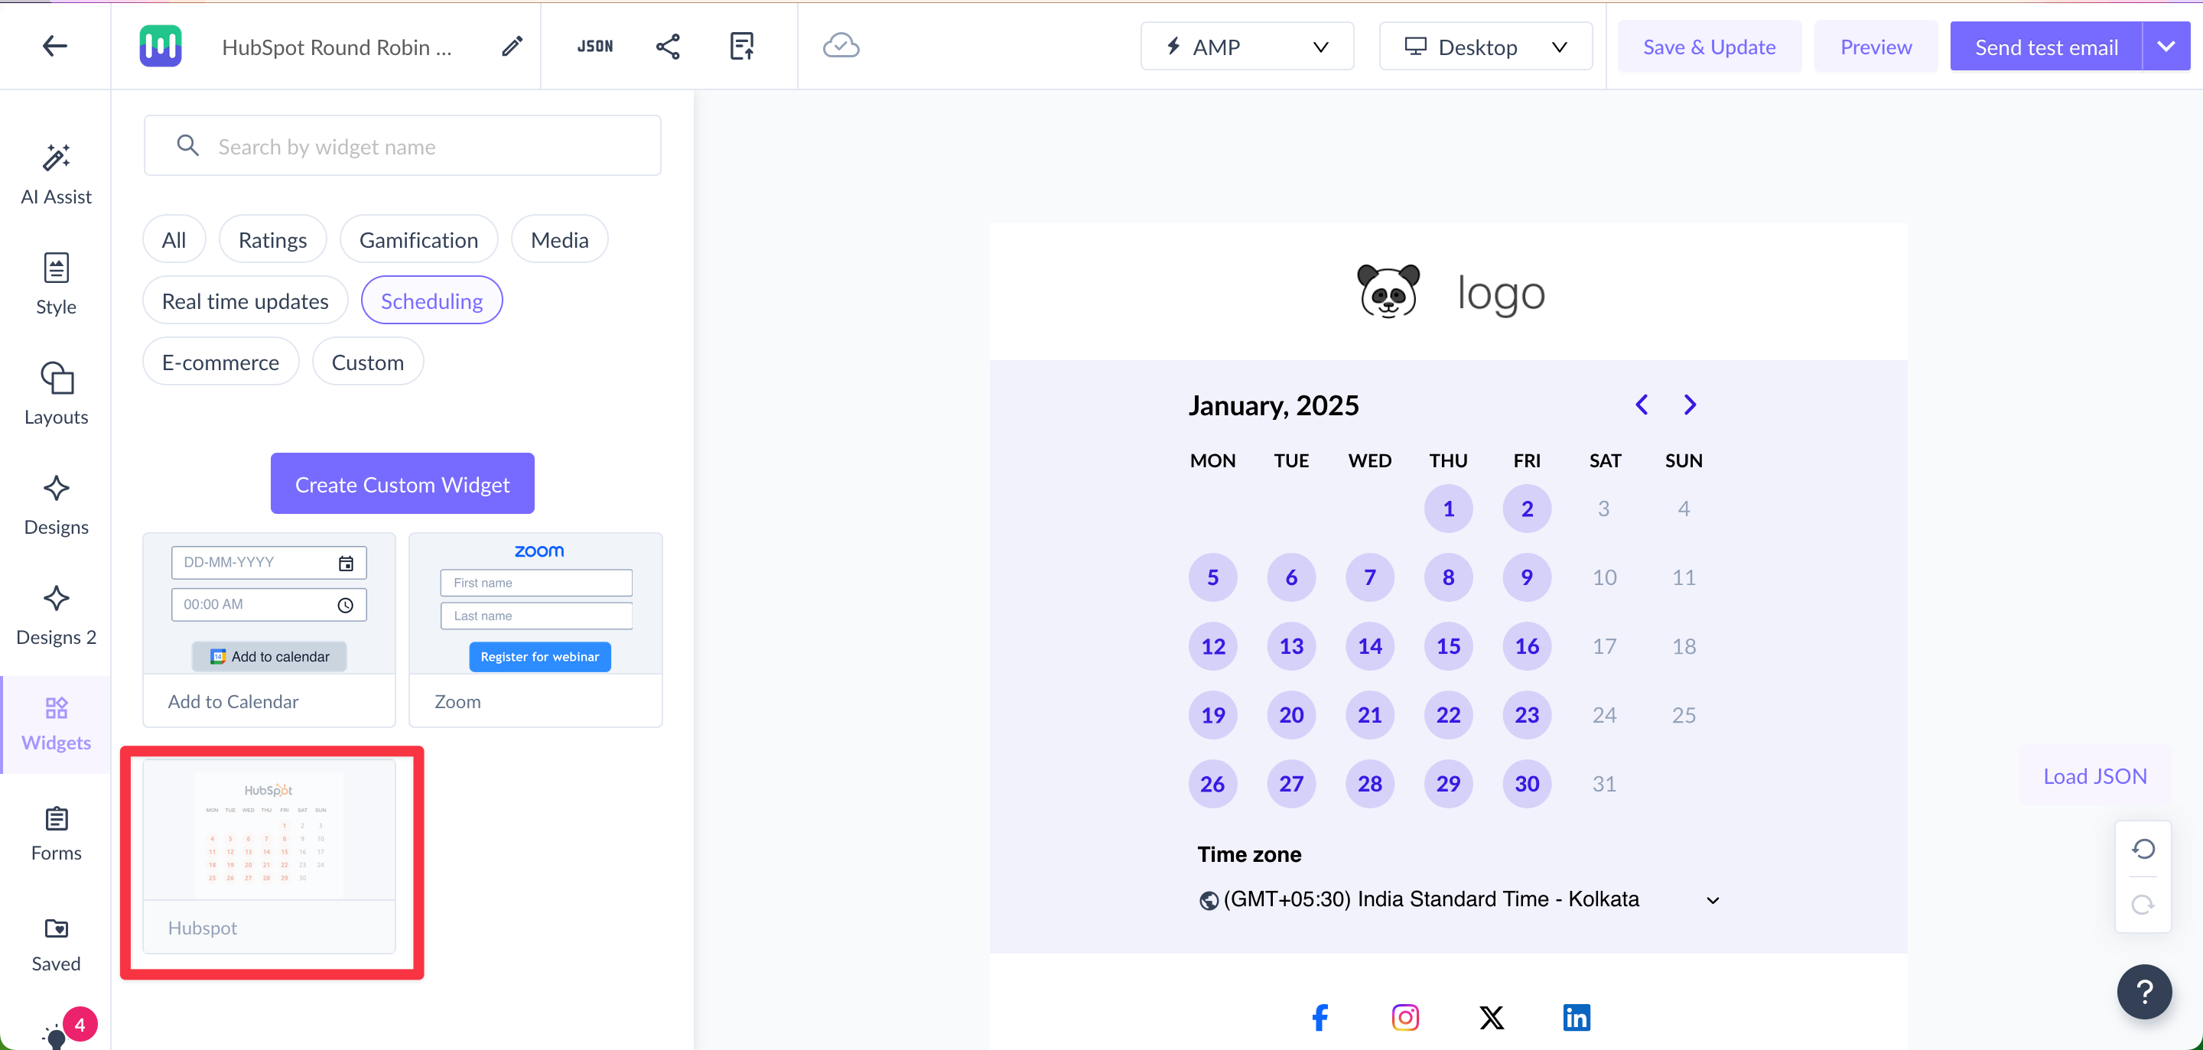Click Create Custom Widget button
2203x1050 pixels.
pyautogui.click(x=402, y=484)
